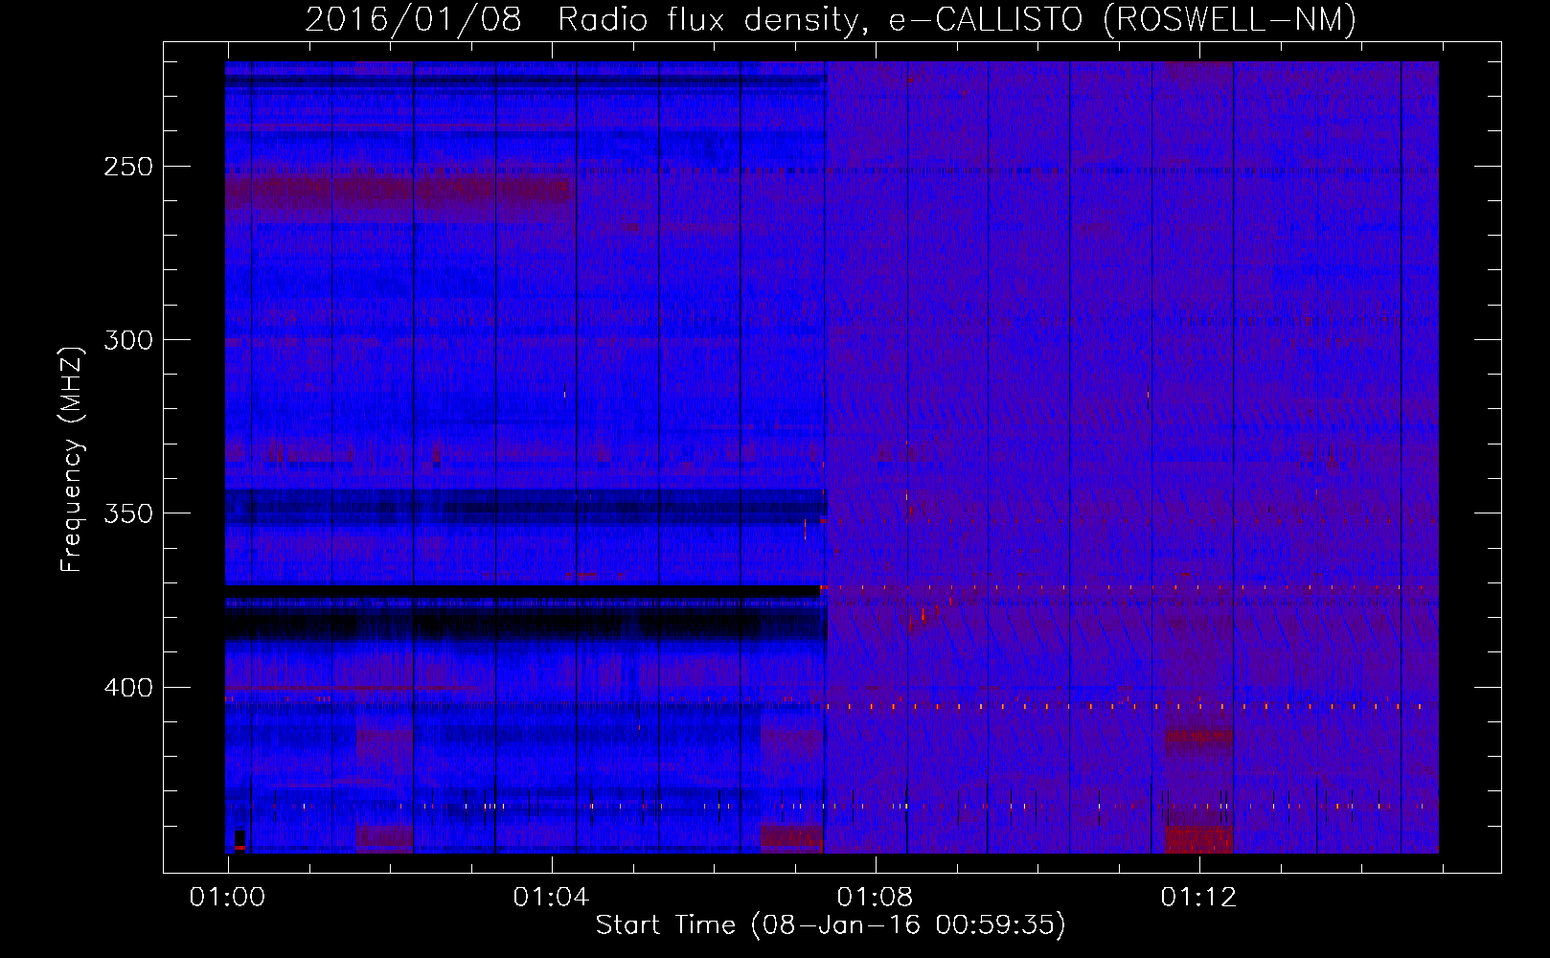Click the 250 frequency tick label
Screen dimensions: 1550x958
(128, 167)
